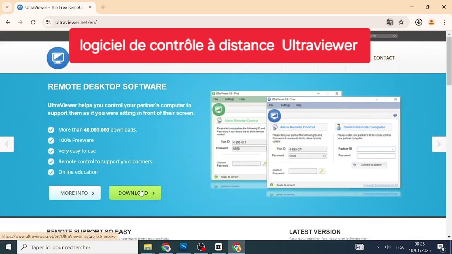Show hidden system tray icons
The height and width of the screenshot is (254, 452).
[x=376, y=247]
